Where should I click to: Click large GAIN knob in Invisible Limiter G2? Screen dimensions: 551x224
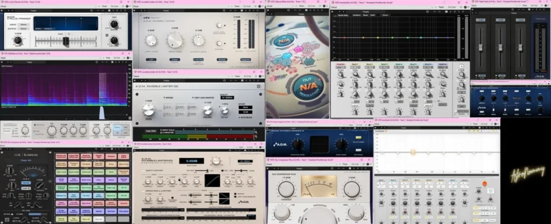(149, 109)
